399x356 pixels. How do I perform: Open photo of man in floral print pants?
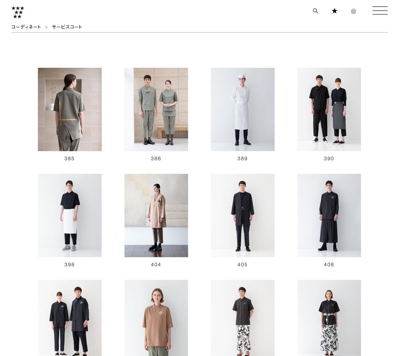pyautogui.click(x=243, y=318)
